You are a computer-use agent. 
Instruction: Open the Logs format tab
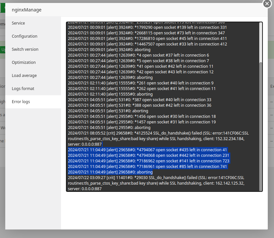(x=33, y=89)
